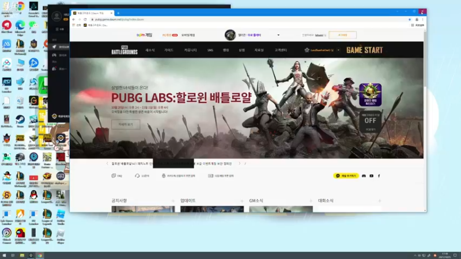Open the Daum 게임 logo link

tap(145, 35)
